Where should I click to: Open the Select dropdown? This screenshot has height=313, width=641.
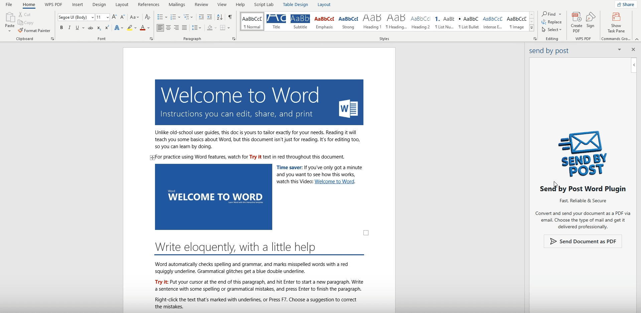tap(552, 30)
